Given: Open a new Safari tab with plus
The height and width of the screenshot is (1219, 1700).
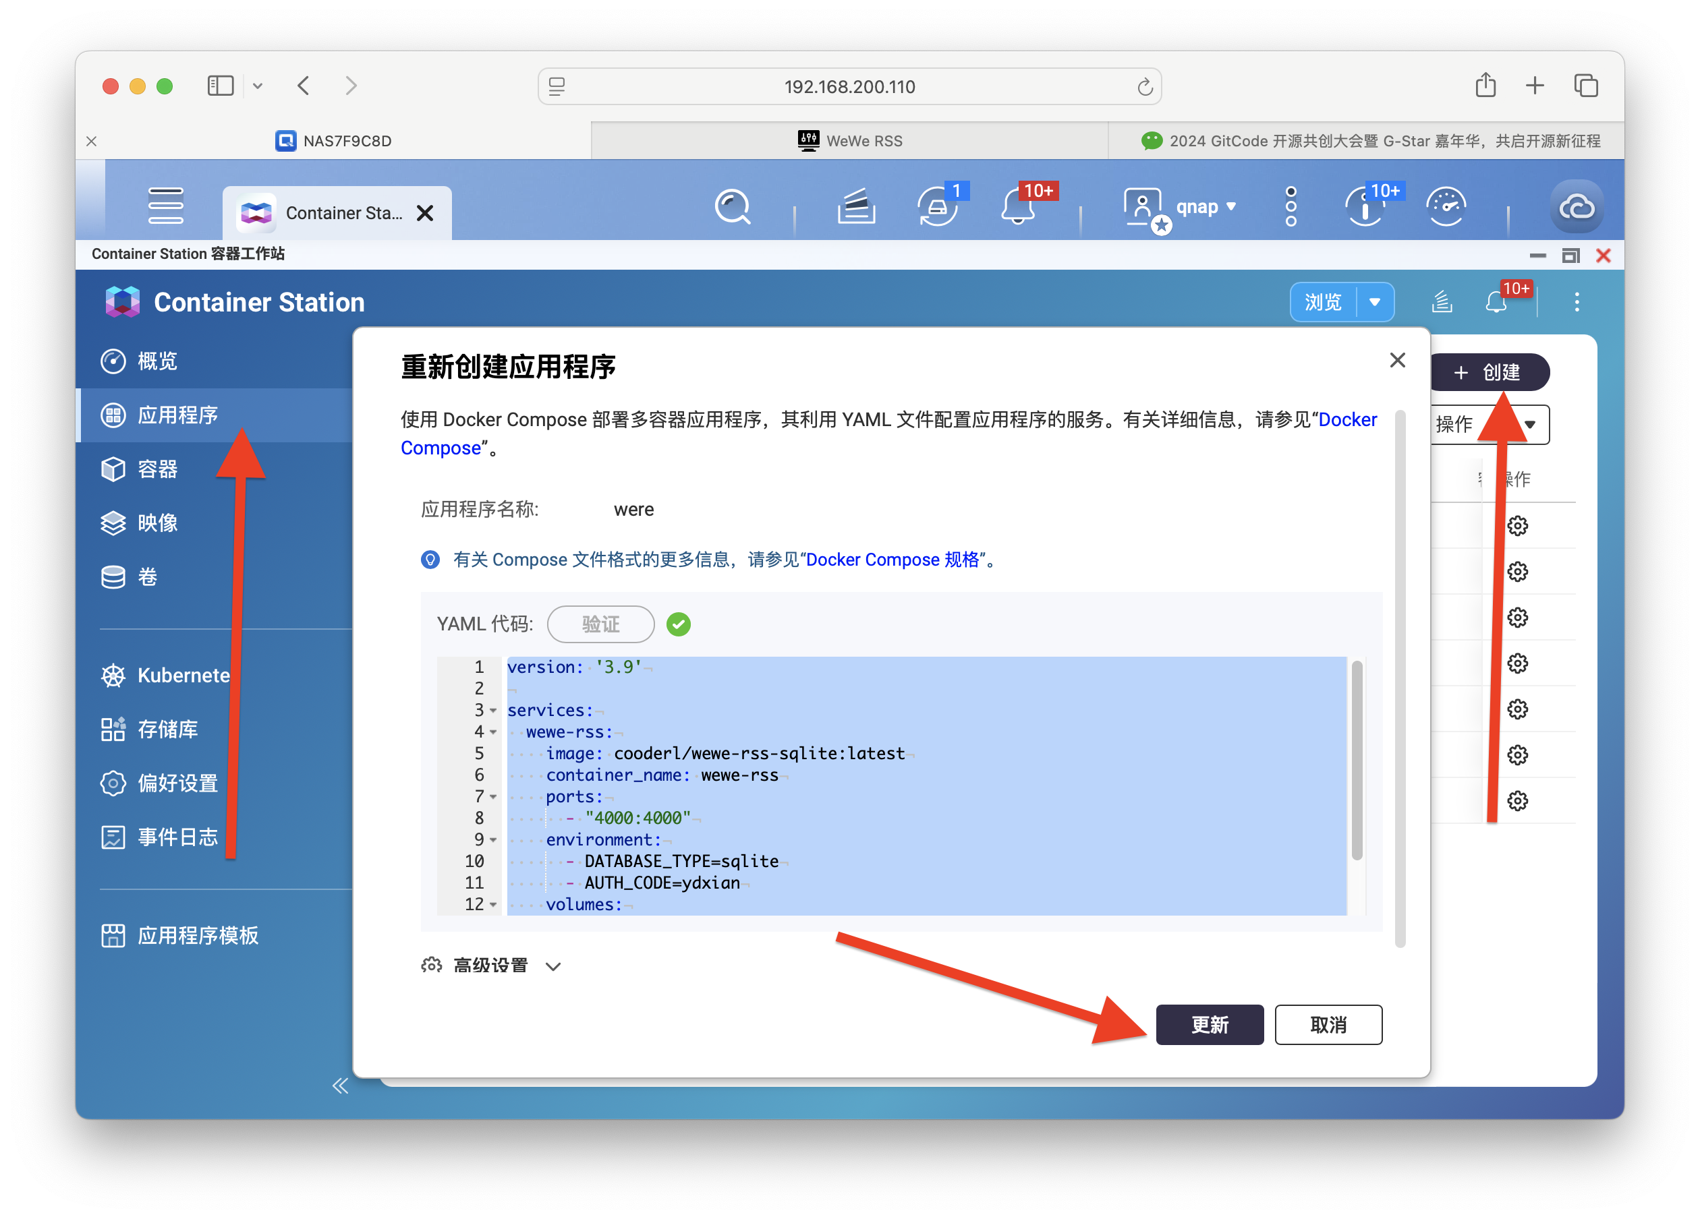Looking at the screenshot, I should [1534, 86].
